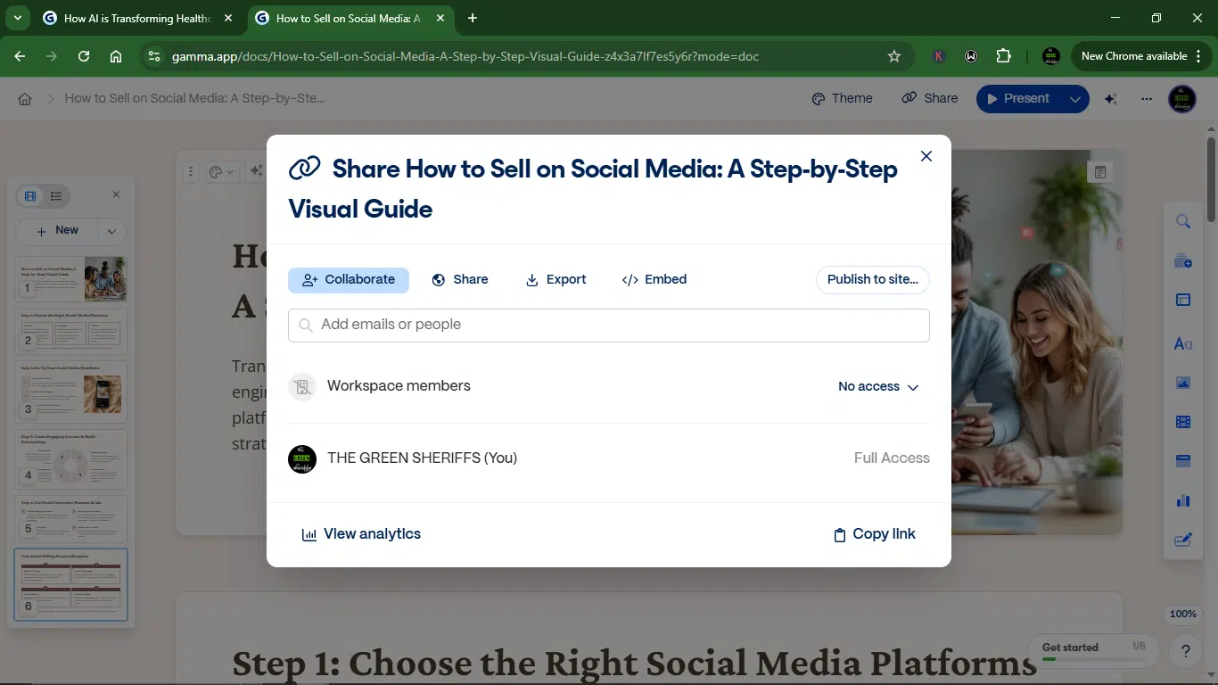Select card 6 thumbnail
Viewport: 1218px width, 685px height.
pyautogui.click(x=71, y=584)
